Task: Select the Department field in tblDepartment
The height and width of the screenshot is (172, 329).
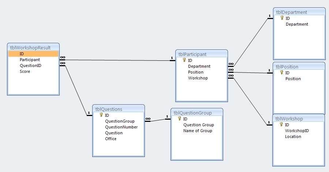Action: coord(297,24)
